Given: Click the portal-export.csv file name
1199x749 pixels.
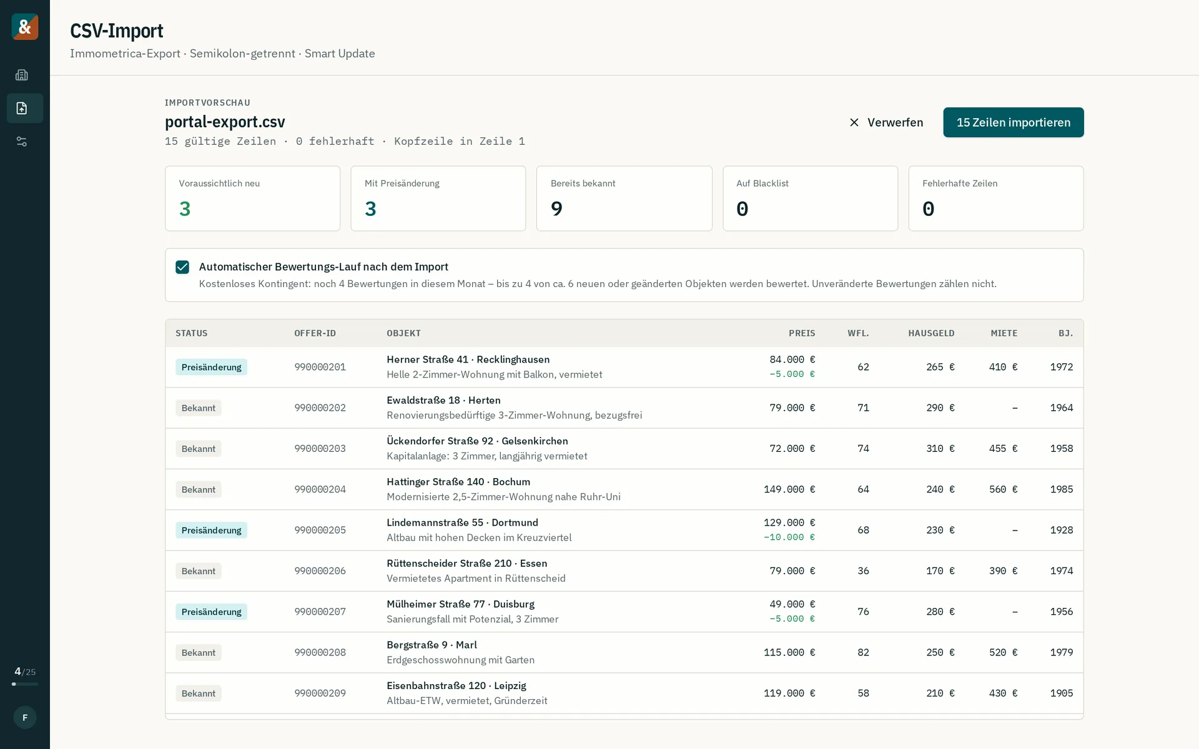Looking at the screenshot, I should point(225,122).
